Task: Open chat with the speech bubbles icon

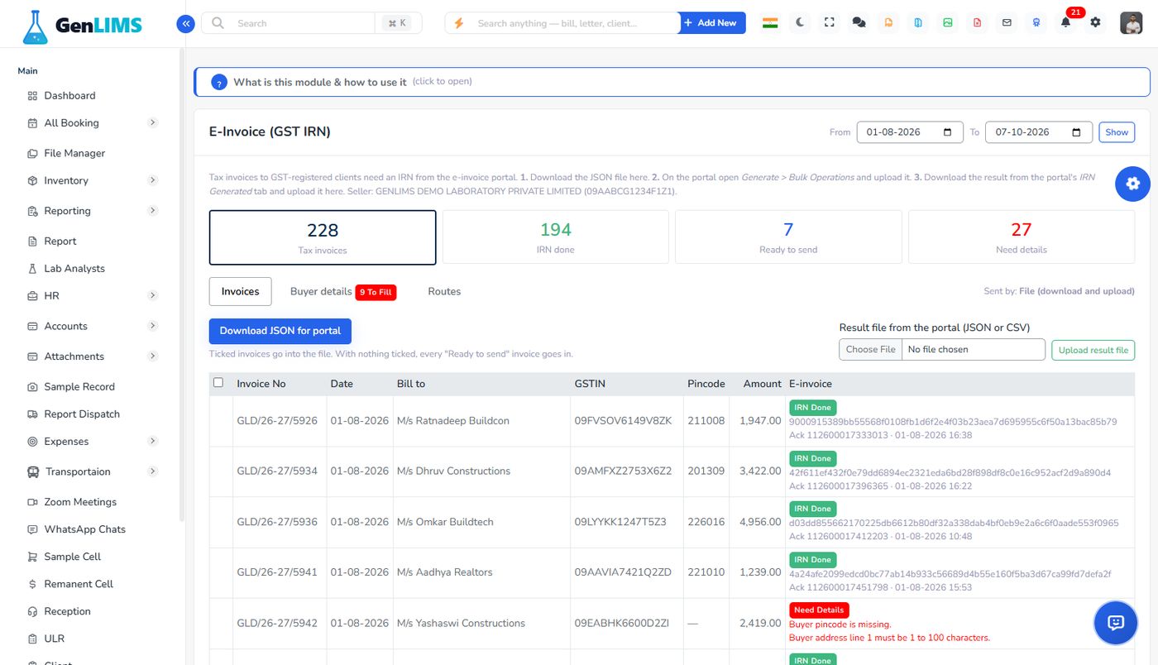Action: pos(859,23)
